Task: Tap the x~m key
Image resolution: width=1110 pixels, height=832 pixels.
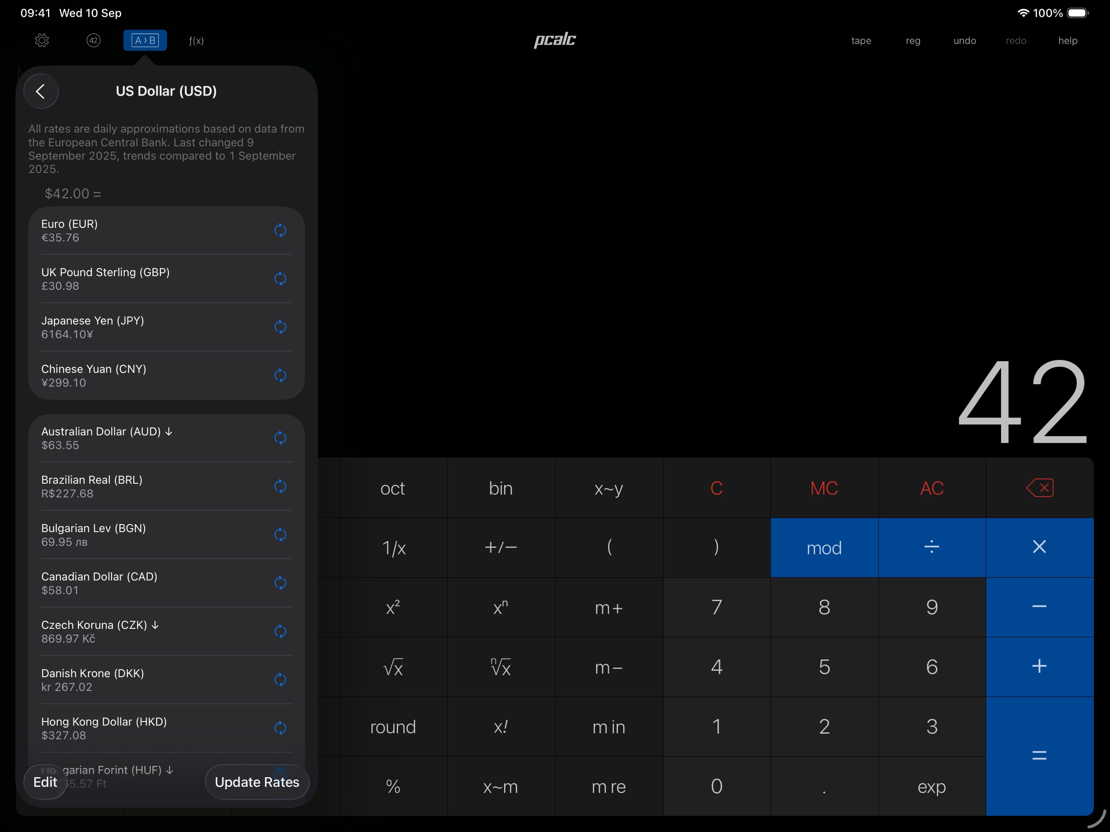Action: click(501, 786)
